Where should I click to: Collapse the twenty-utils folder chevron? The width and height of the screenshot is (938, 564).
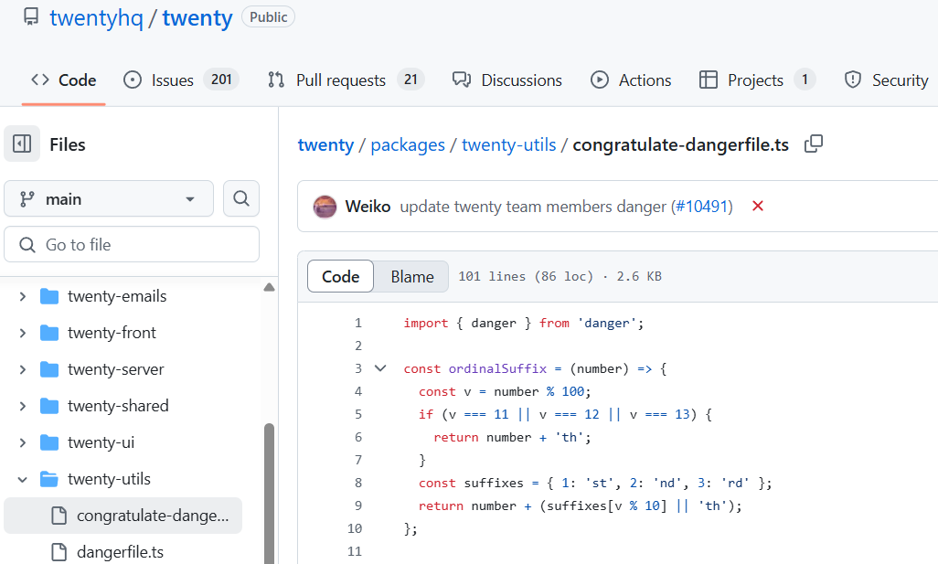point(23,479)
